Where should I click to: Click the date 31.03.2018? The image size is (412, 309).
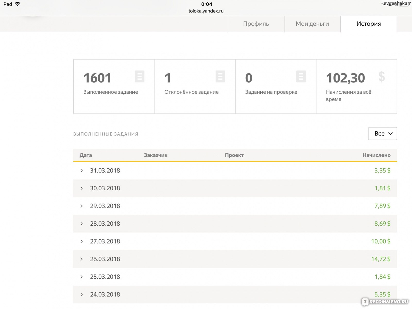105,170
